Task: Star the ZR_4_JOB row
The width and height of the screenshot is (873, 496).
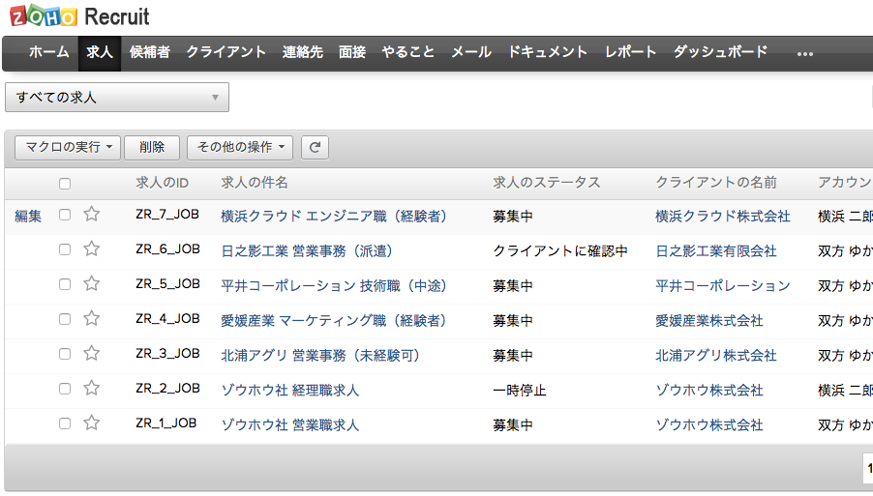Action: pyautogui.click(x=91, y=318)
